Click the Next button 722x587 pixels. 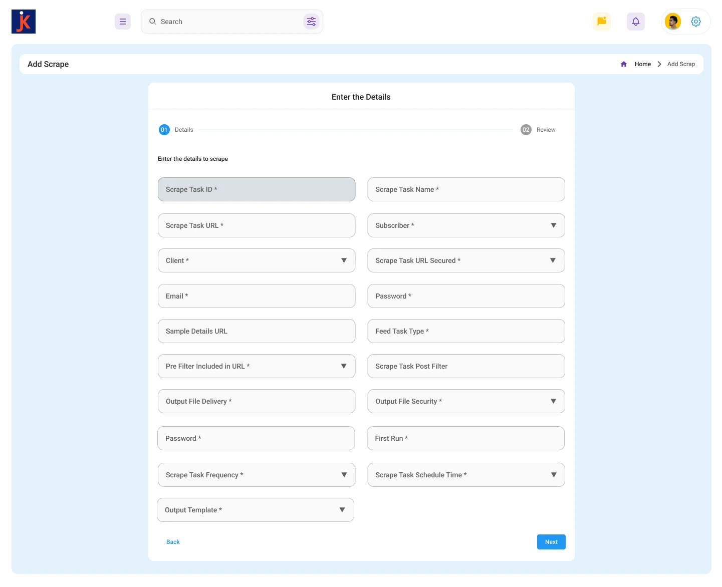tap(551, 542)
